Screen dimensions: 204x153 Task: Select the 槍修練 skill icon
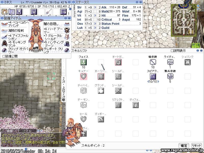(153, 62)
